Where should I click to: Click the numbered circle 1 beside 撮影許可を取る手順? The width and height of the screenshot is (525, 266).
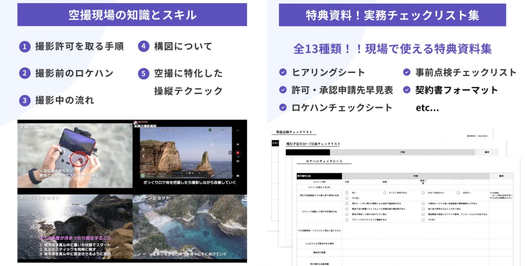pos(25,47)
